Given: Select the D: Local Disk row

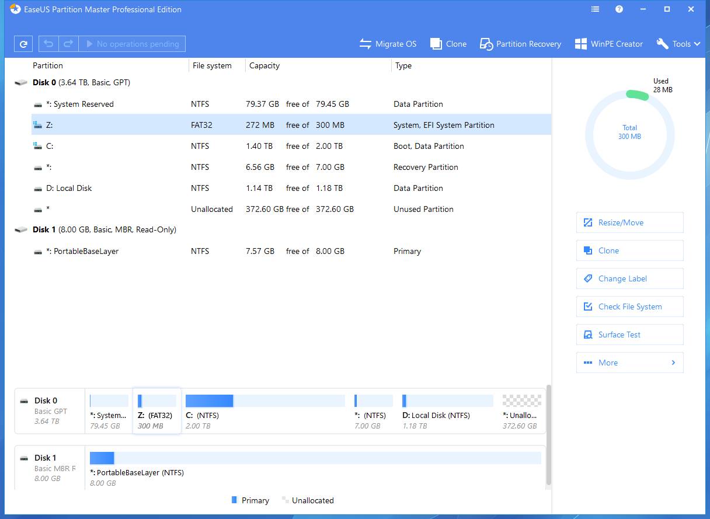Looking at the screenshot, I should [291, 188].
